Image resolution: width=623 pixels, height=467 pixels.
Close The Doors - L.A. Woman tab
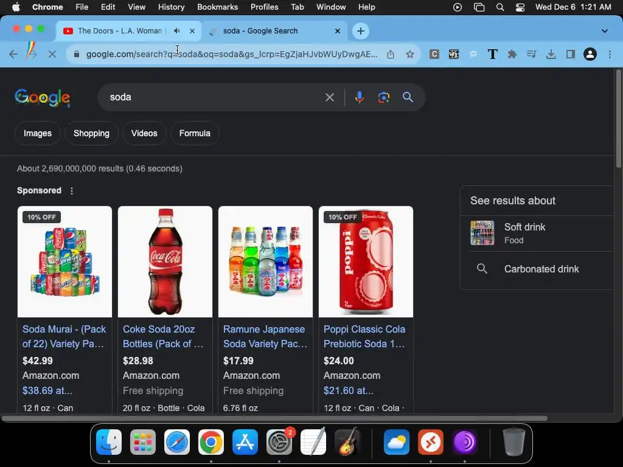192,31
